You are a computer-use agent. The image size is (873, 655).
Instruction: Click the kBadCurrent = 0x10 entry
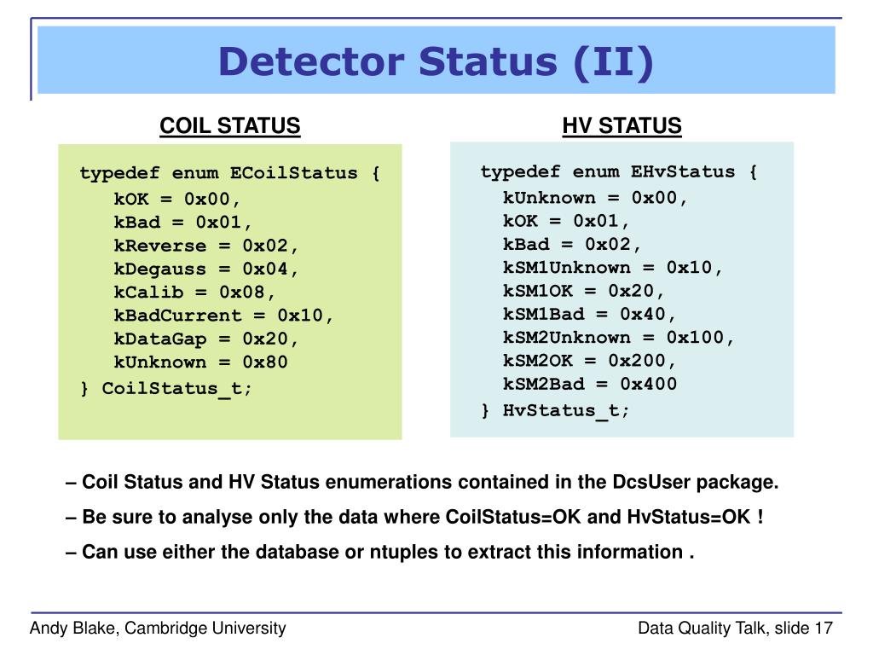tap(223, 316)
